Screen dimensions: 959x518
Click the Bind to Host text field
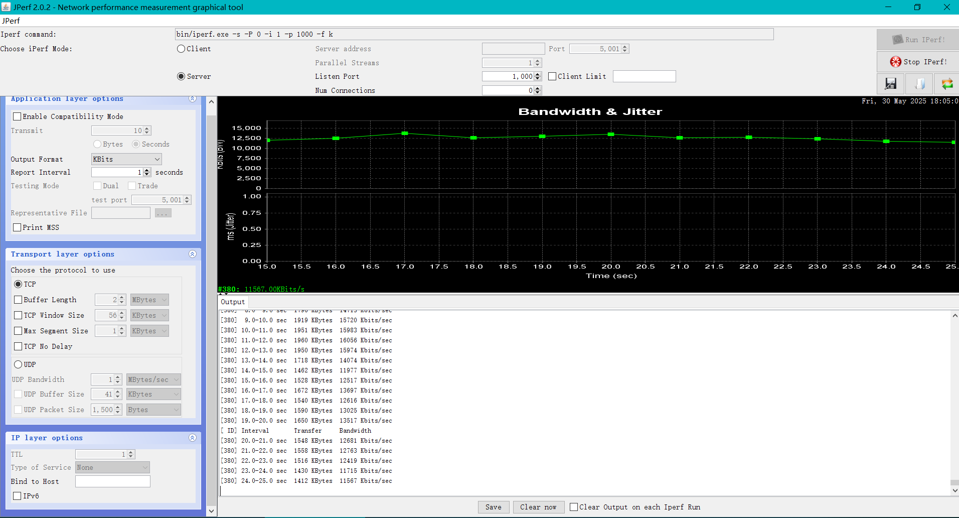112,481
